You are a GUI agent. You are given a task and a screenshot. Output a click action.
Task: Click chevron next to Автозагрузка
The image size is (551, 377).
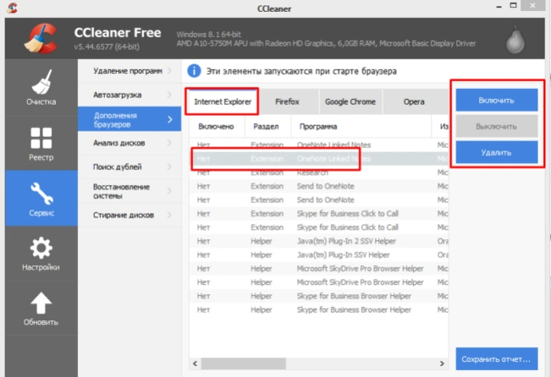tap(169, 94)
